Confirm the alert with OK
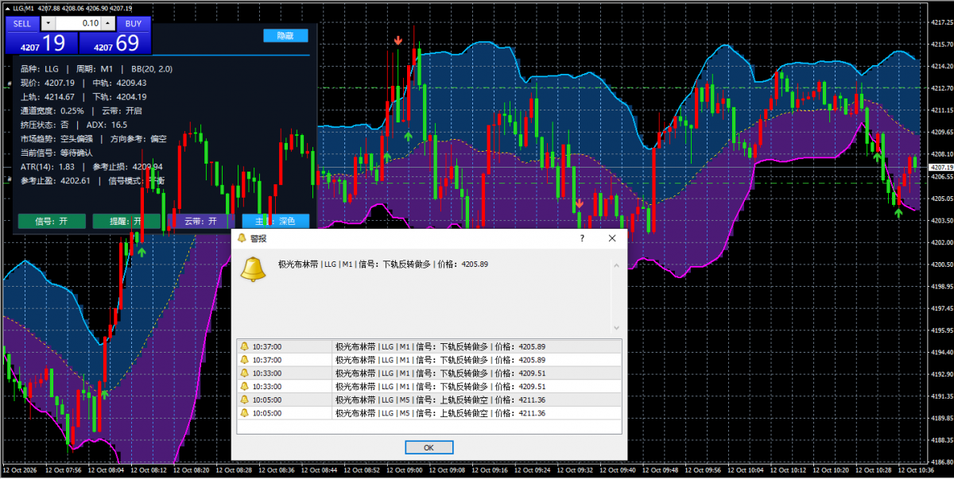 coord(429,447)
